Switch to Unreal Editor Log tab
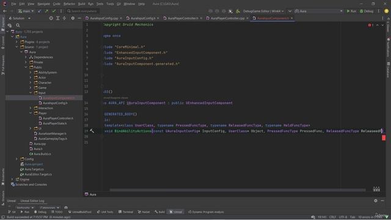This screenshot has height=220, width=391. point(32,201)
